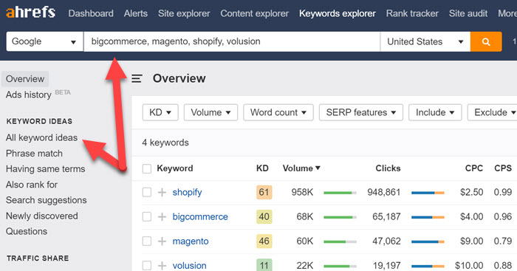The height and width of the screenshot is (271, 517).
Task: Select Keywords explorer in top navigation
Action: tap(338, 13)
